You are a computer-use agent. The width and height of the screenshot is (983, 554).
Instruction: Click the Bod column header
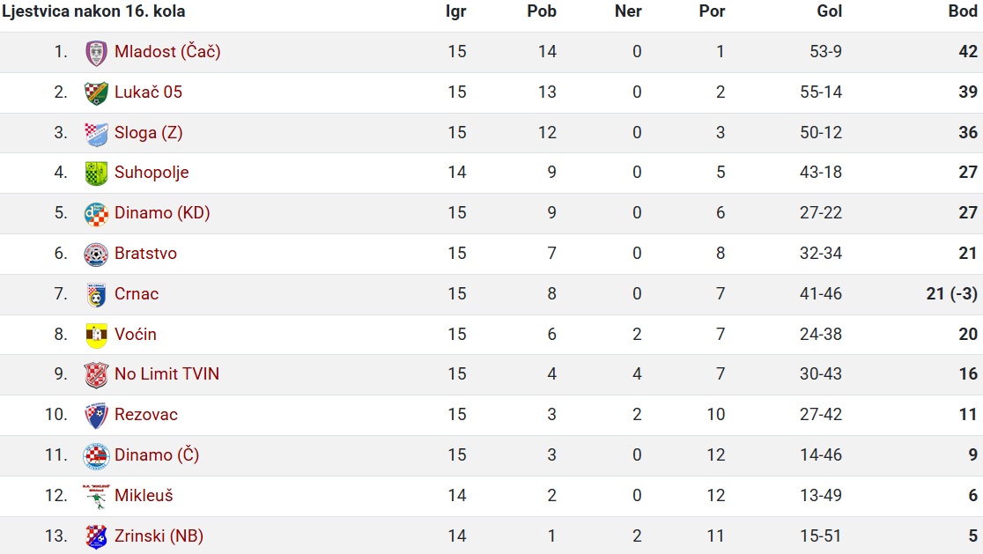click(x=963, y=11)
